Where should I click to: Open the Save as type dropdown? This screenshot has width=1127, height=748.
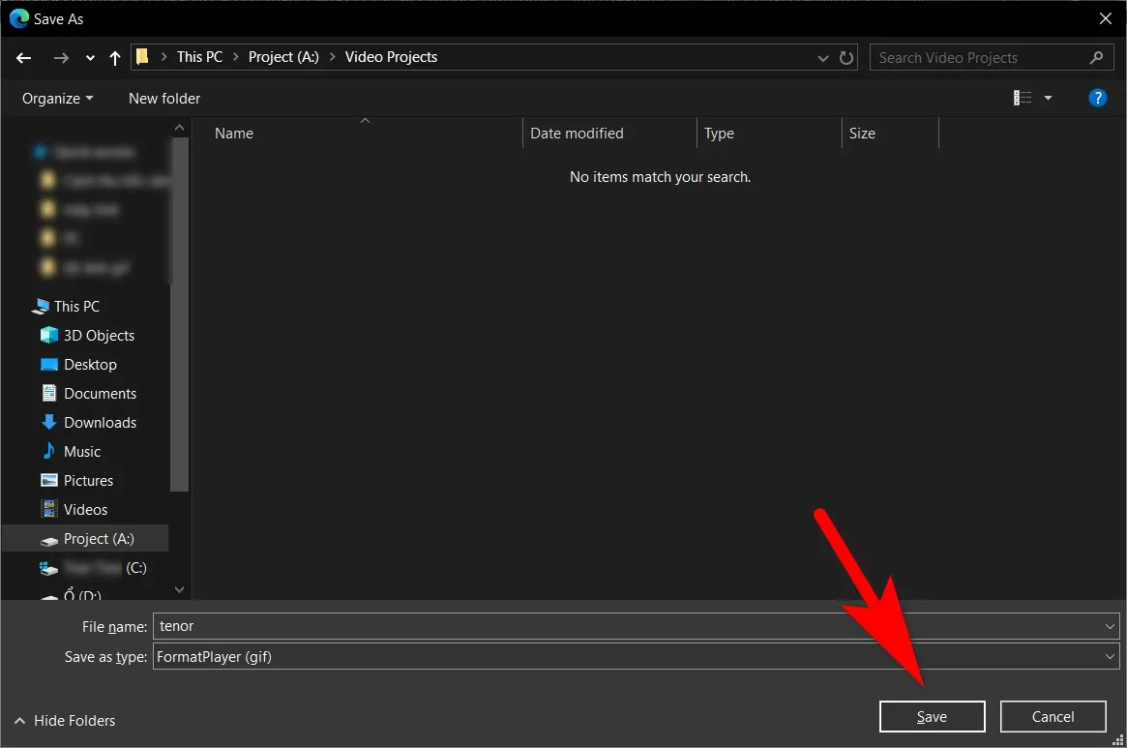(1110, 657)
